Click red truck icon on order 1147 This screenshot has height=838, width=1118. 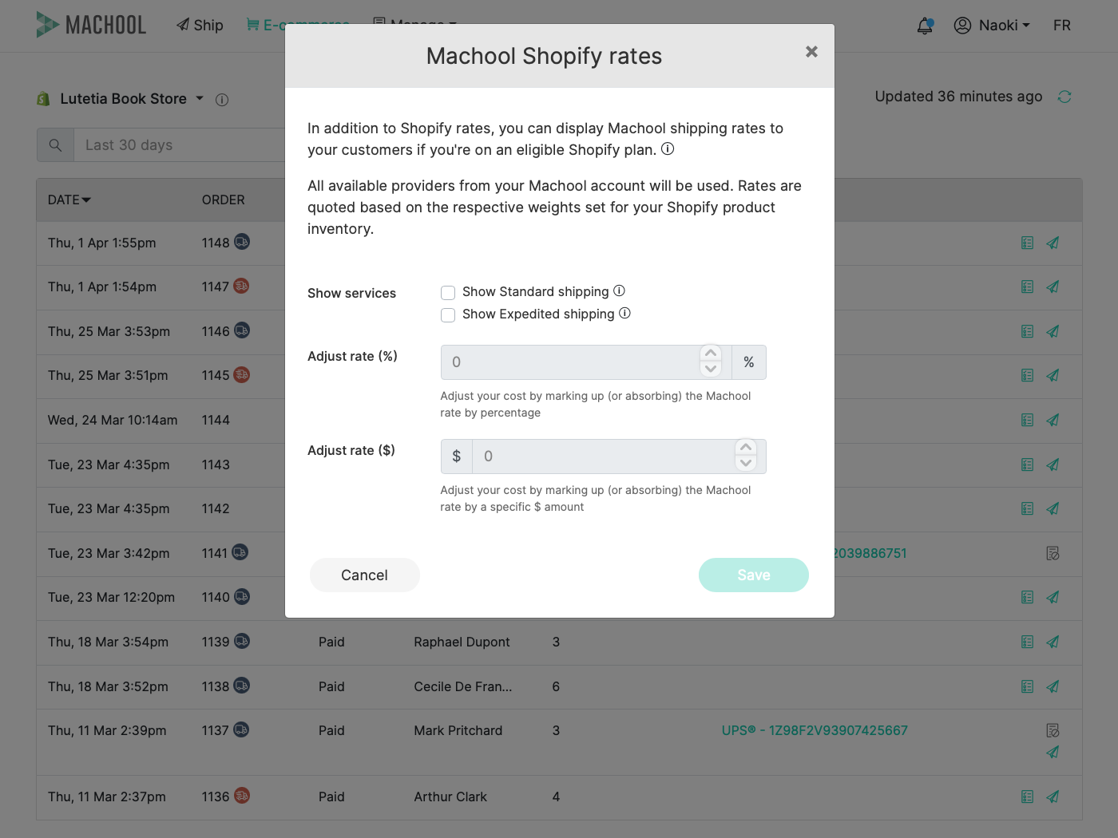click(x=241, y=286)
